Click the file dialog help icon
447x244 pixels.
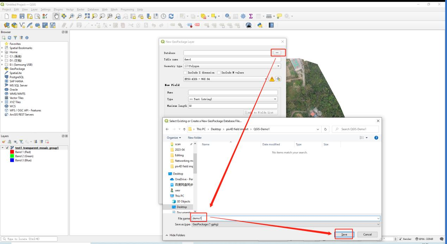375,138
